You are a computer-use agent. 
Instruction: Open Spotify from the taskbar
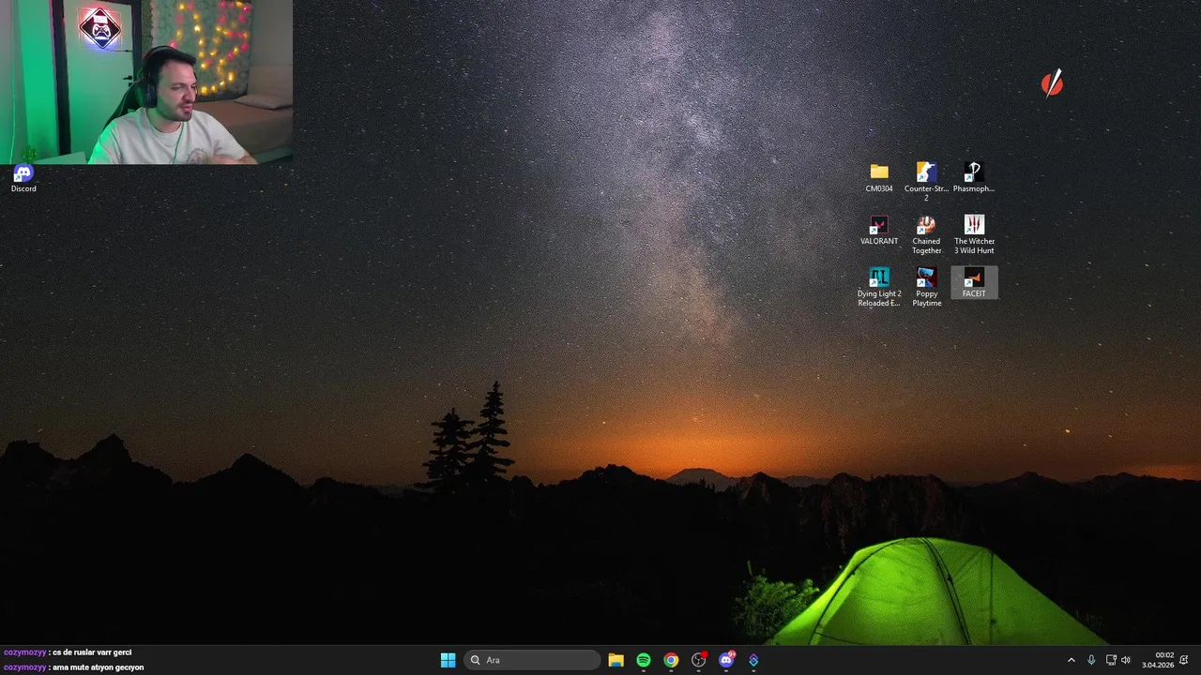pos(644,660)
